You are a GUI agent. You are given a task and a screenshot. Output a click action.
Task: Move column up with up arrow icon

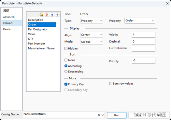52,14
